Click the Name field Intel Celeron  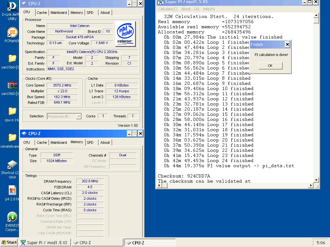pos(80,26)
